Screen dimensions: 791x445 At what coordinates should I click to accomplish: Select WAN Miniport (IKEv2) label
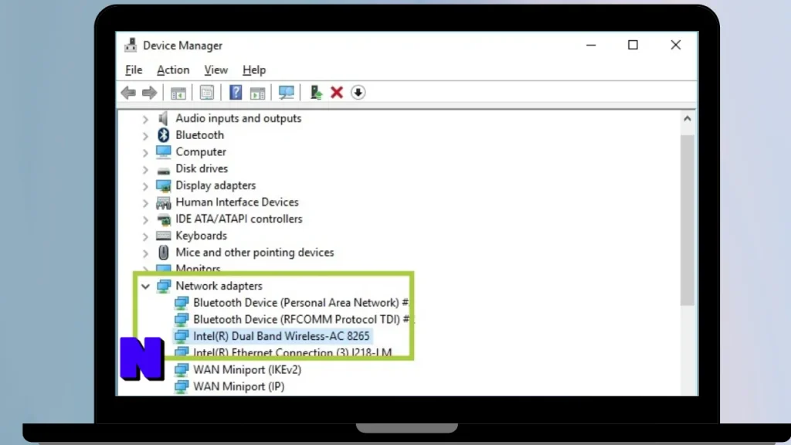pyautogui.click(x=247, y=370)
